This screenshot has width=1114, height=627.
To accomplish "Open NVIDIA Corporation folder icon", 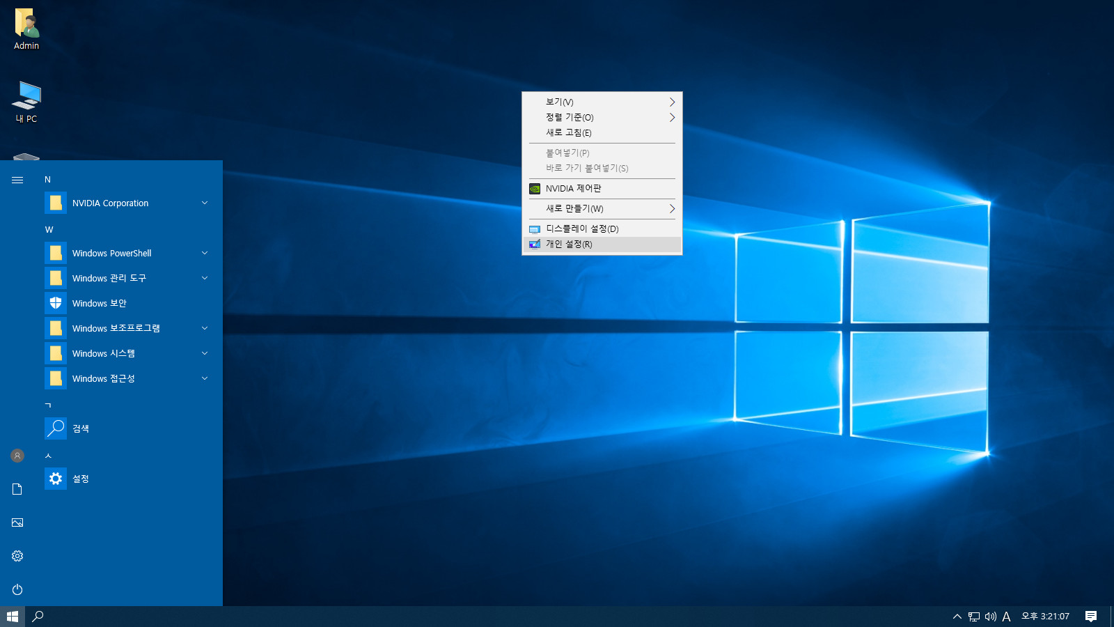I will 56,203.
